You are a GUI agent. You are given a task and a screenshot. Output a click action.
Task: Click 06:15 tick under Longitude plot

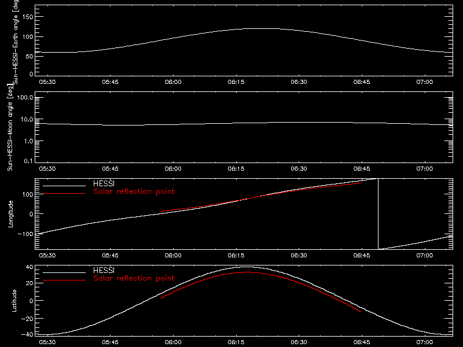click(236, 256)
